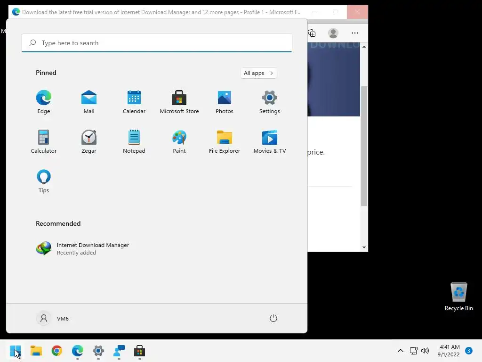Open the chat app icon on taskbar
Screen dimensions: 482x362
[x=119, y=351]
